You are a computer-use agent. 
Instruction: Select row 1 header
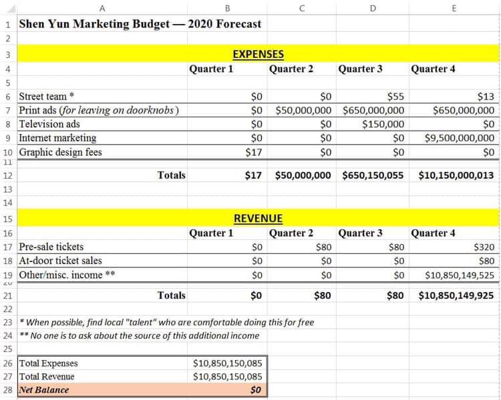pyautogui.click(x=8, y=24)
